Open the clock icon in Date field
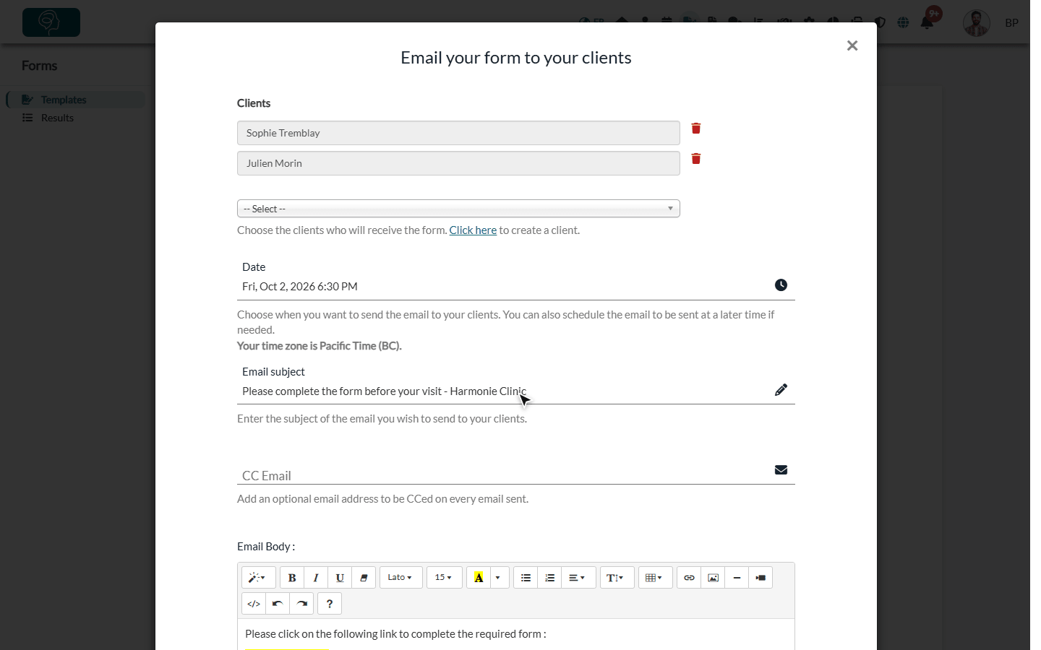The height and width of the screenshot is (650, 1041). (781, 285)
